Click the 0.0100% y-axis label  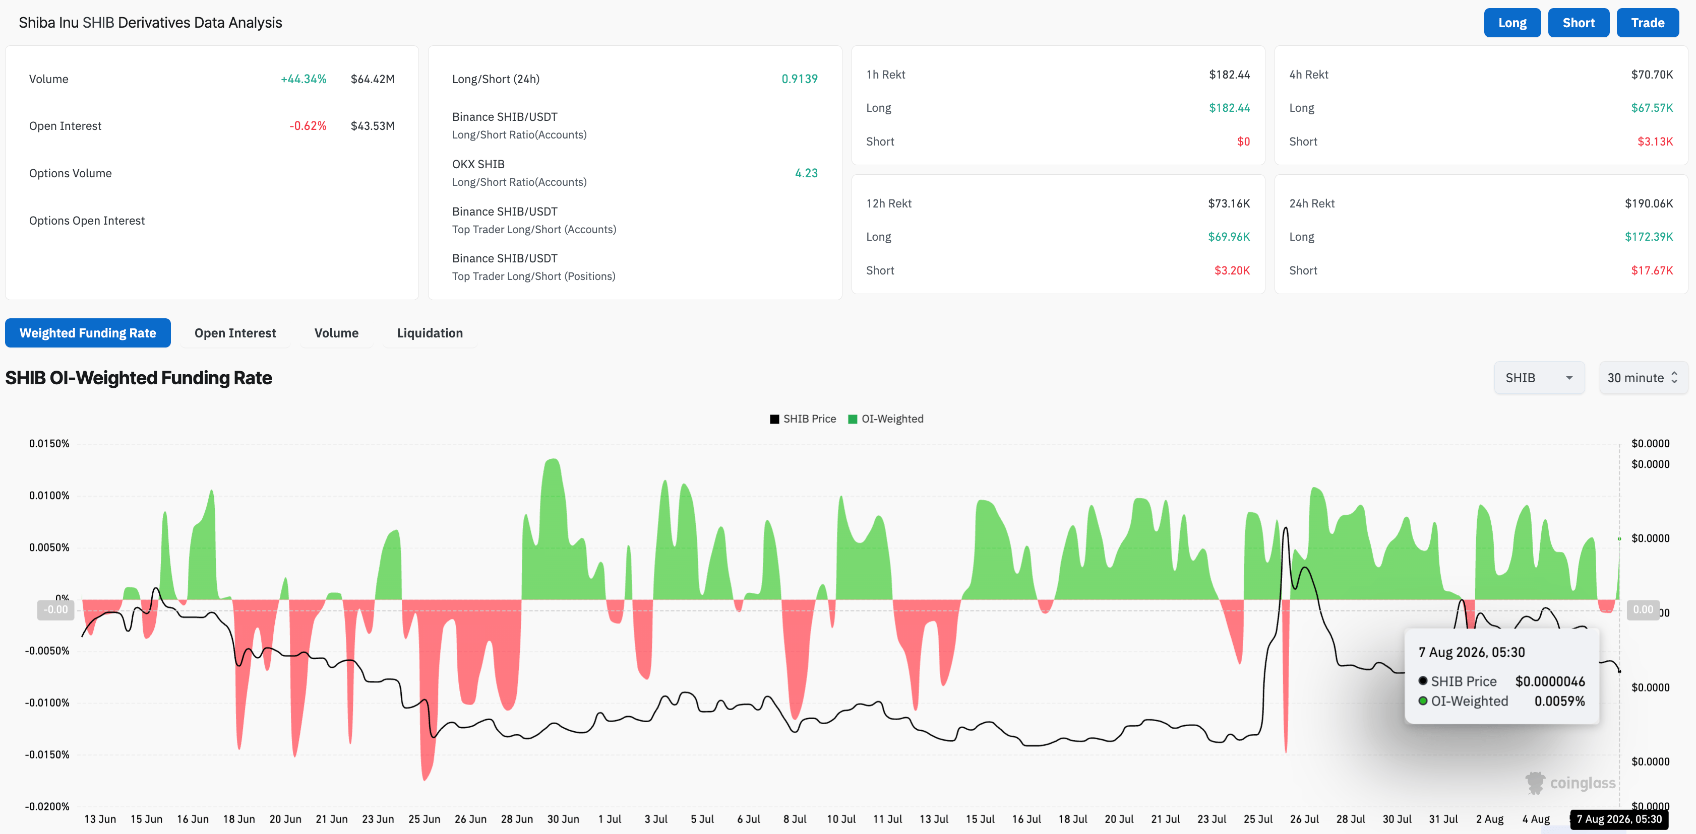click(x=49, y=495)
